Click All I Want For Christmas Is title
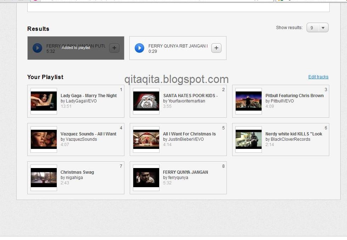347x240 pixels. coord(189,134)
